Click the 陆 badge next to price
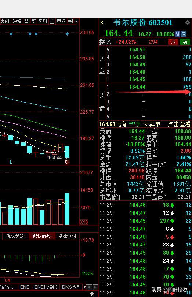The width and height of the screenshot is (192, 297). tap(178, 34)
